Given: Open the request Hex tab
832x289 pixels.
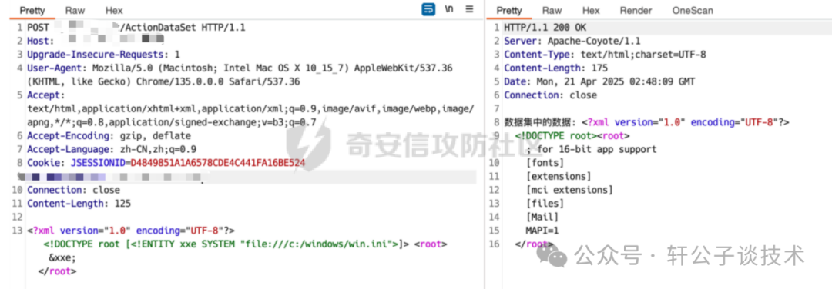Looking at the screenshot, I should click(114, 10).
